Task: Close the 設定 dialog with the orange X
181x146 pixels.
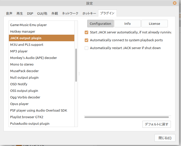Action: click(174, 3)
